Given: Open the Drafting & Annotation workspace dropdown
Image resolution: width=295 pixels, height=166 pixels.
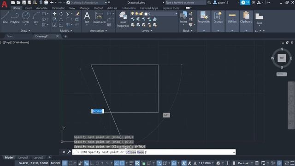Looking at the screenshot, I should point(87,2).
